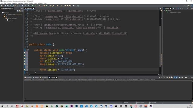This screenshot has width=193, height=108.
Task: Open Photoshop from the taskbar
Action: click(76, 106)
